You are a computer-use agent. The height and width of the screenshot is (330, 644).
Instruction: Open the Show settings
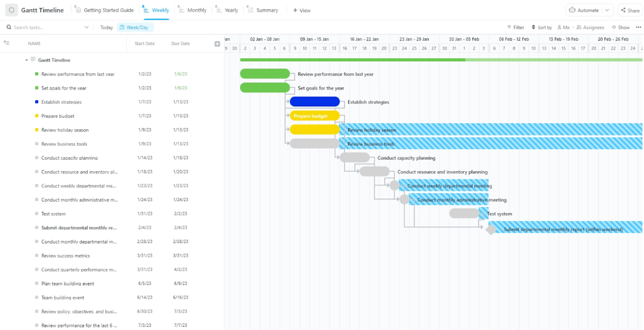coord(621,27)
